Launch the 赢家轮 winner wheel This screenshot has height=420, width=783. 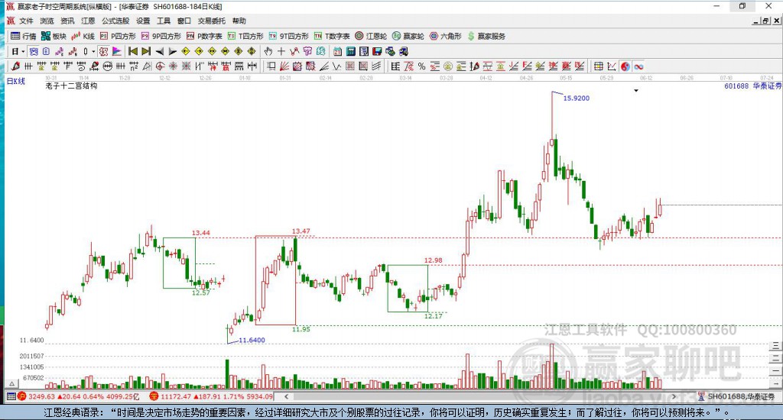[408, 36]
